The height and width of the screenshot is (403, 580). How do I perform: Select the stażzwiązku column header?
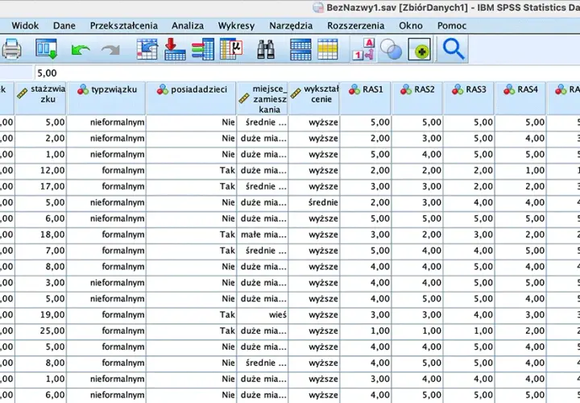(x=41, y=98)
